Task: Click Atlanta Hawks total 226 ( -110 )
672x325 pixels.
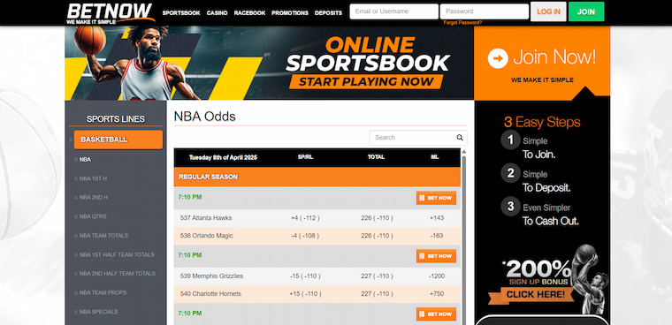Action: [x=377, y=218]
